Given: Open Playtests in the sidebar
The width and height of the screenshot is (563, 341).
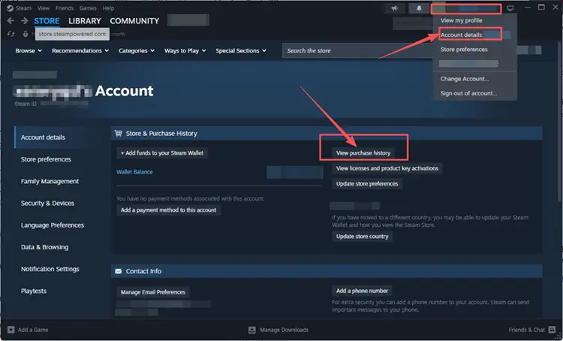Looking at the screenshot, I should coord(33,291).
